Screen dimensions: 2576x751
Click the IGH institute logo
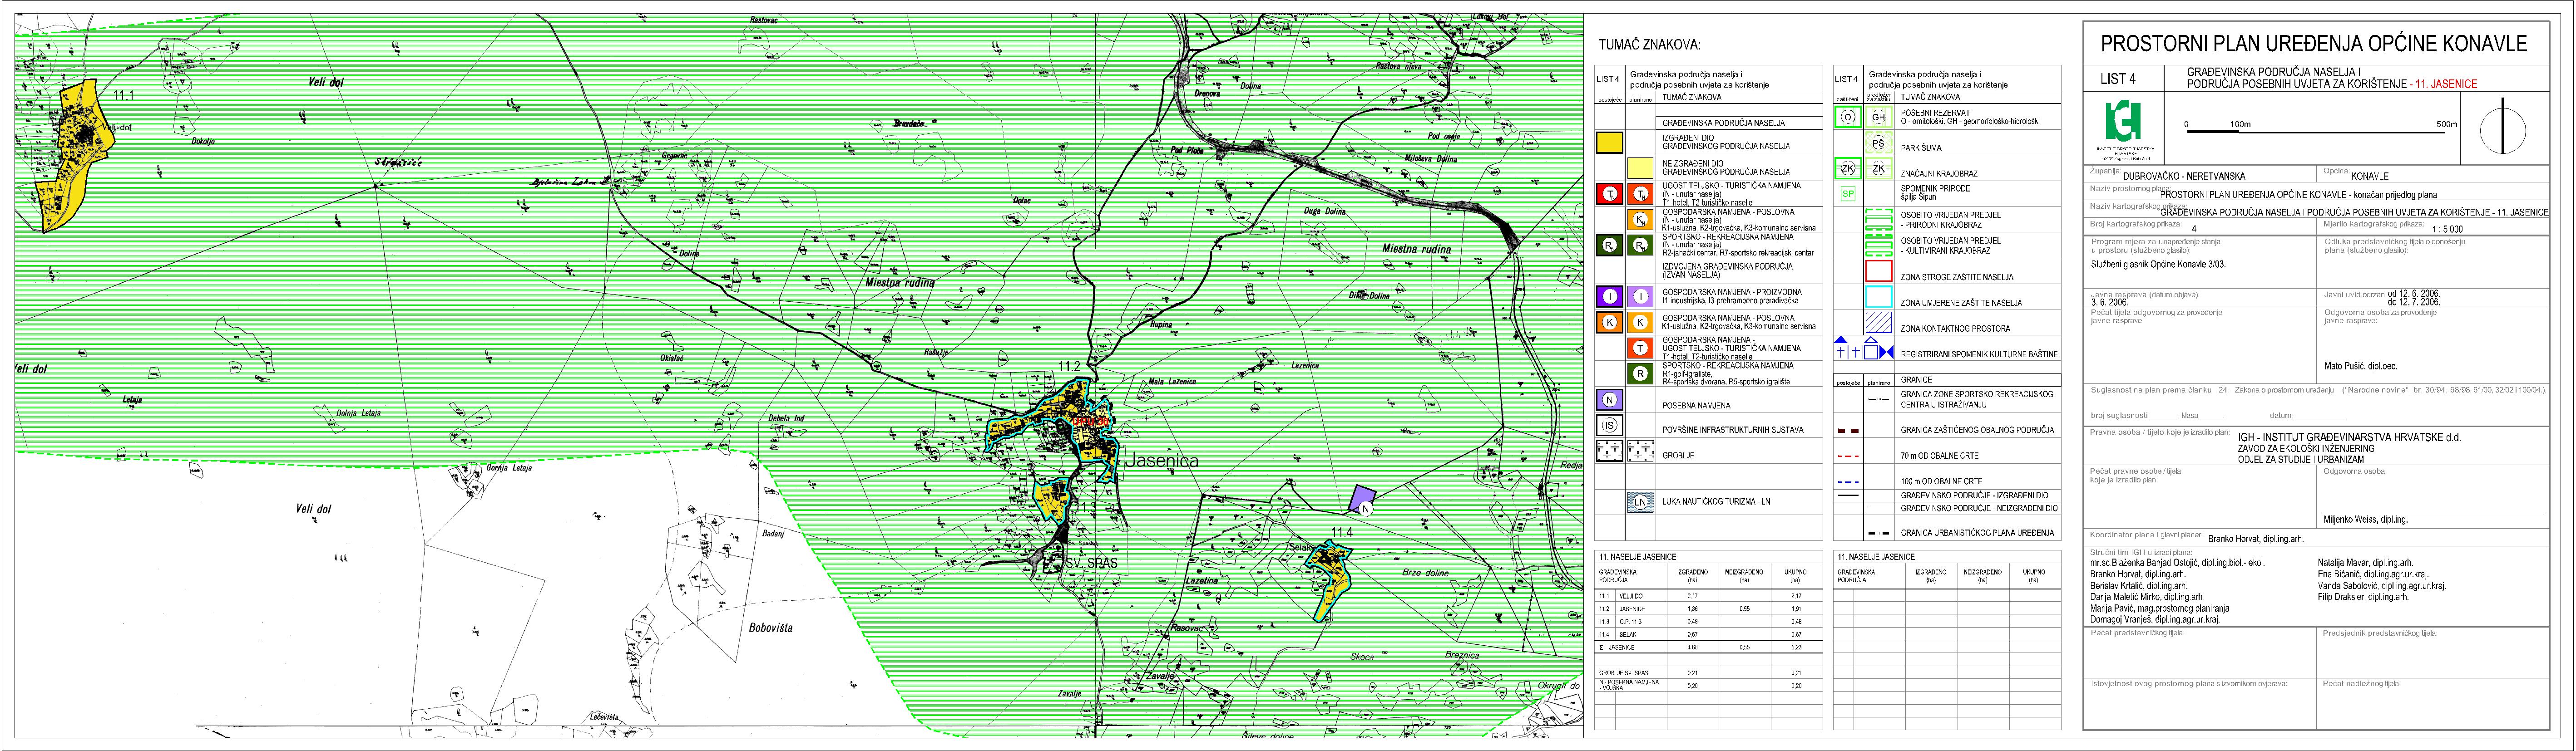[2122, 121]
